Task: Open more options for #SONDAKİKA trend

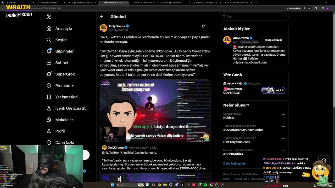Action: pyautogui.click(x=283, y=151)
